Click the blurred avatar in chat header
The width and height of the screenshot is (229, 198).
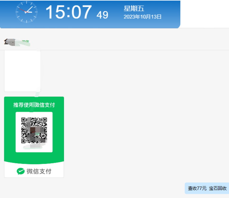(x=10, y=42)
